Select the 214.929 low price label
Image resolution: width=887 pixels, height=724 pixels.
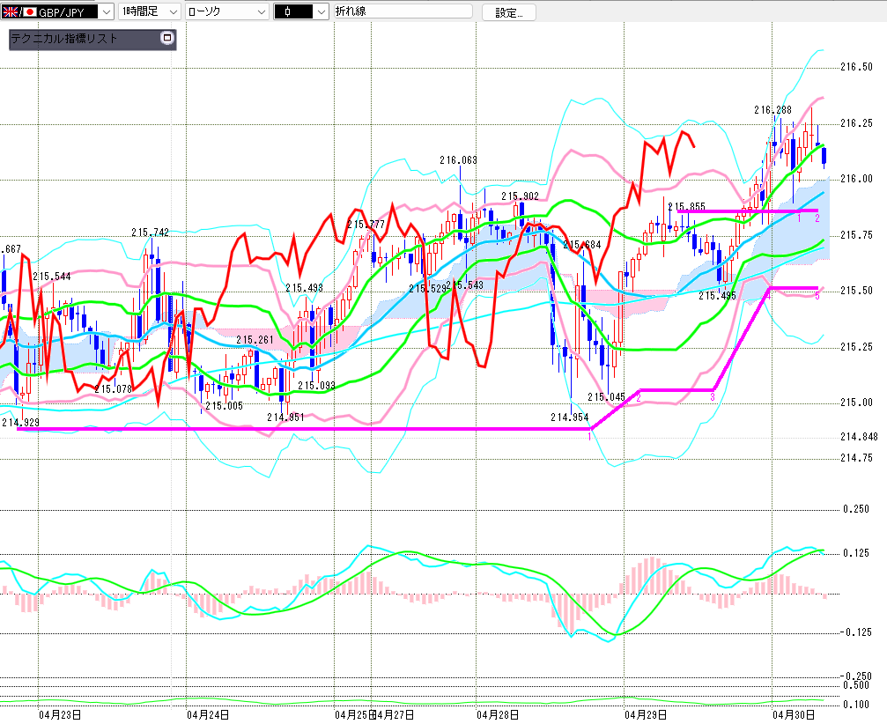tap(20, 423)
